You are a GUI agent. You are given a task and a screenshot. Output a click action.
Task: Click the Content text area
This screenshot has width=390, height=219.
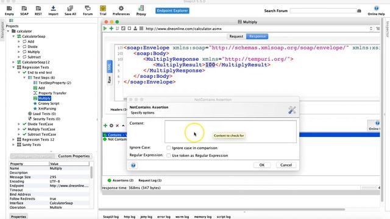click(230, 131)
